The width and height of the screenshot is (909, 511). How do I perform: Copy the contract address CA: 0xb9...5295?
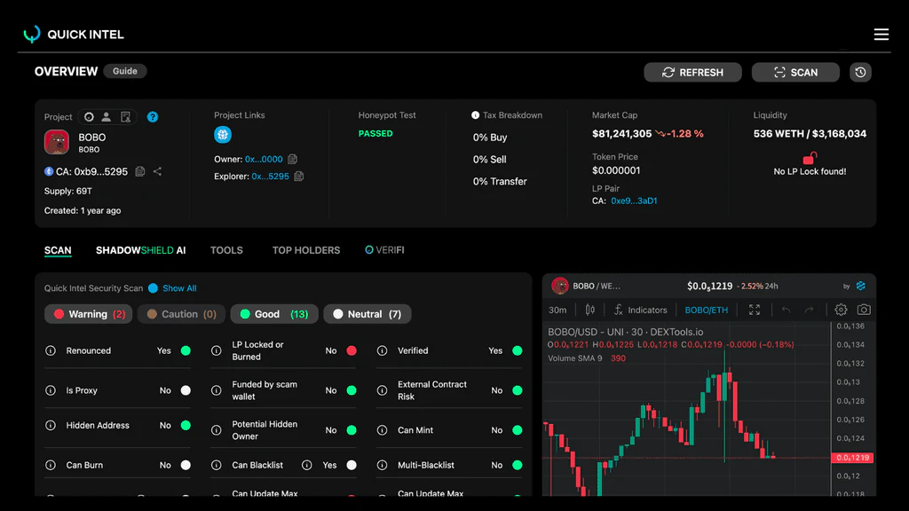140,172
